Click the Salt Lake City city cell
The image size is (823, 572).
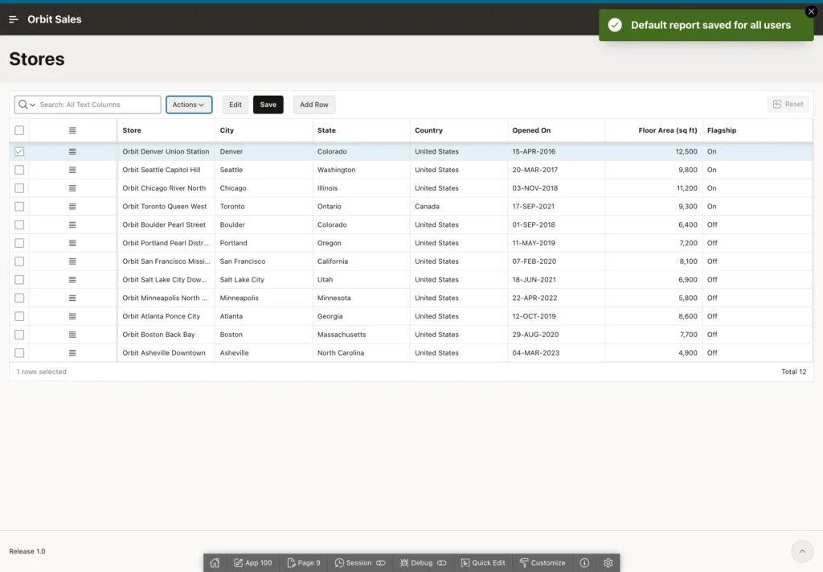click(264, 279)
